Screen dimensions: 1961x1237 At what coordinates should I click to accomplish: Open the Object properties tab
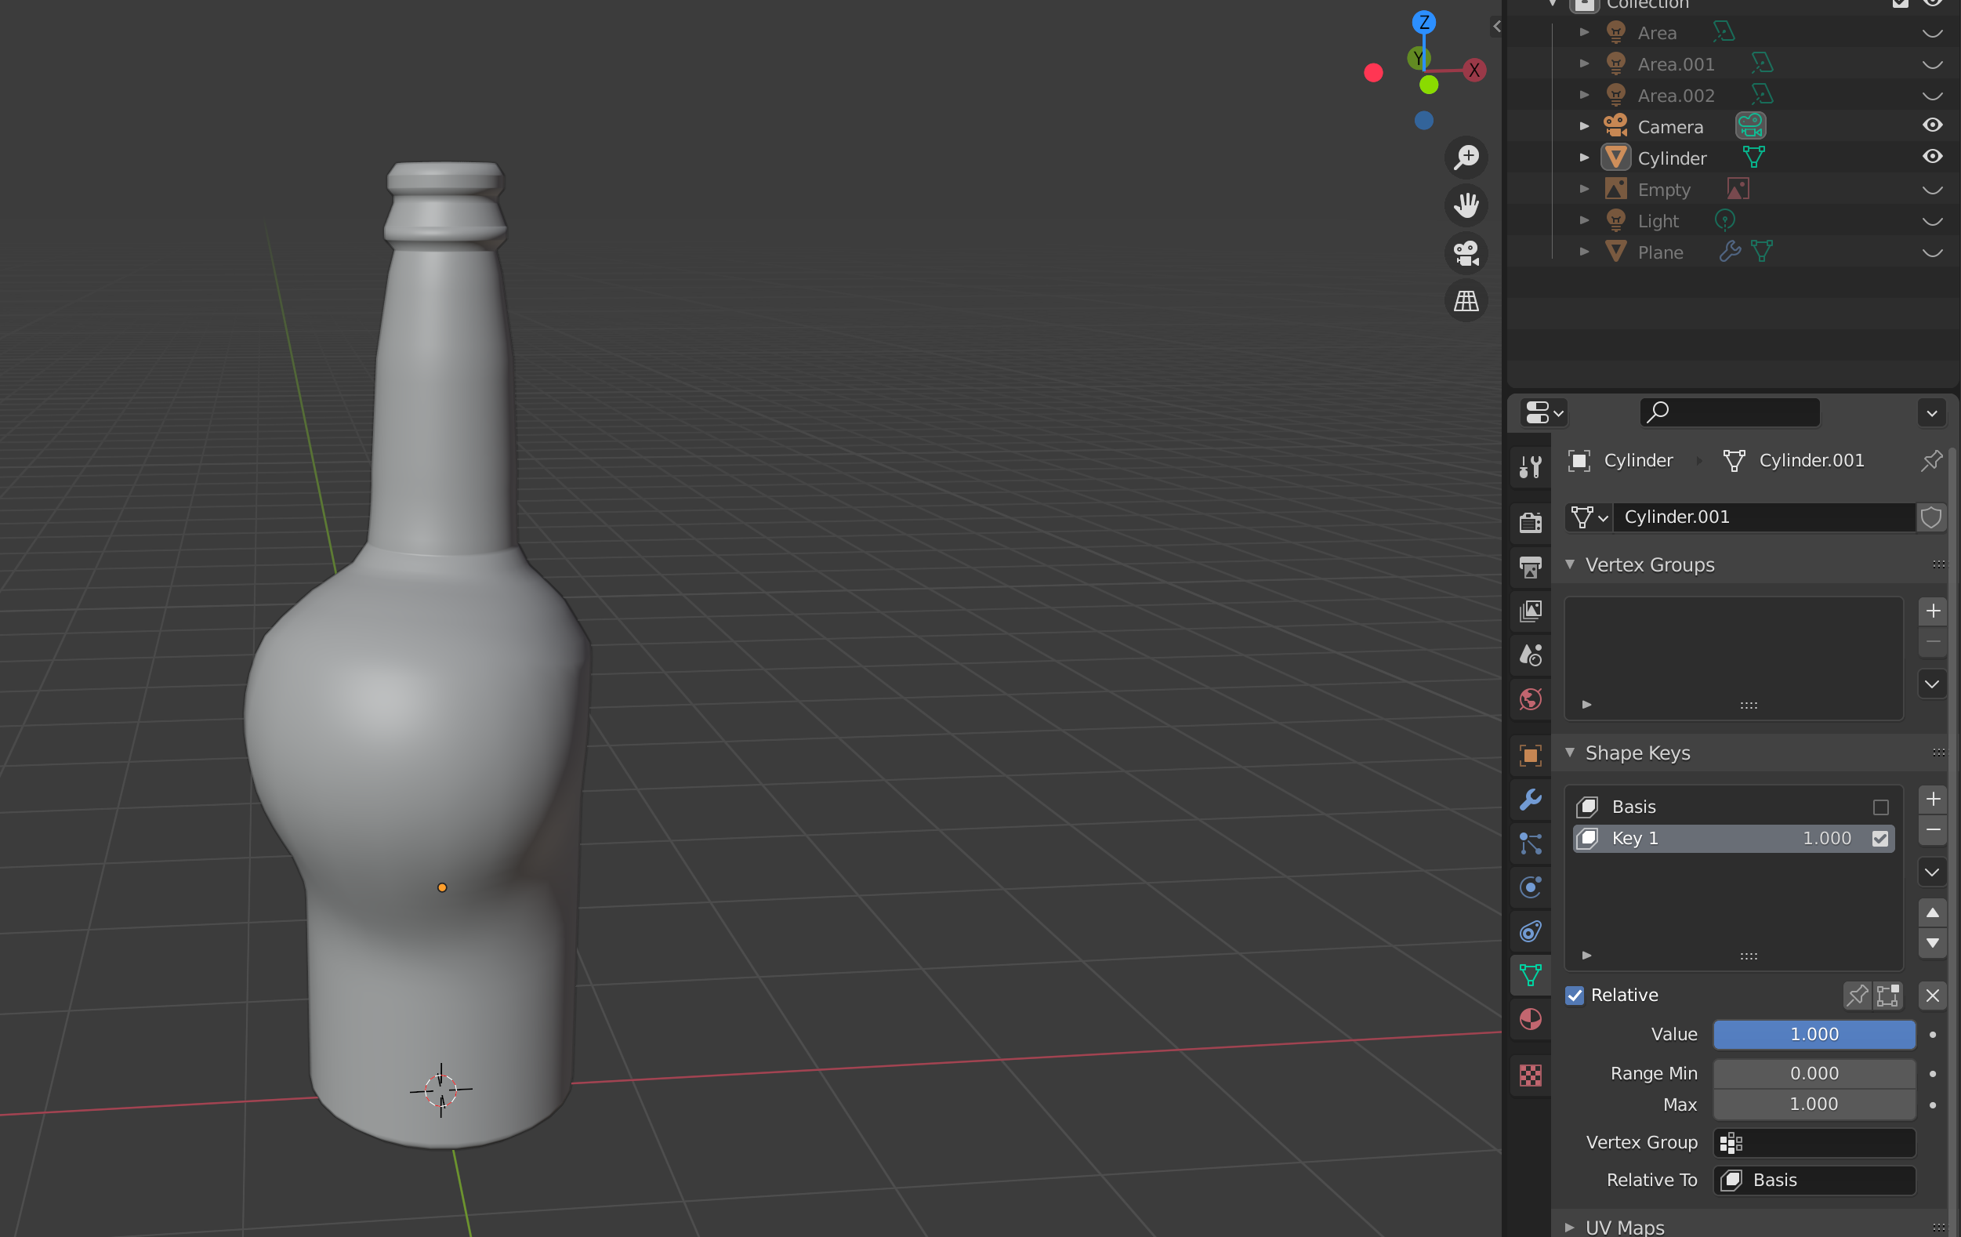point(1531,755)
